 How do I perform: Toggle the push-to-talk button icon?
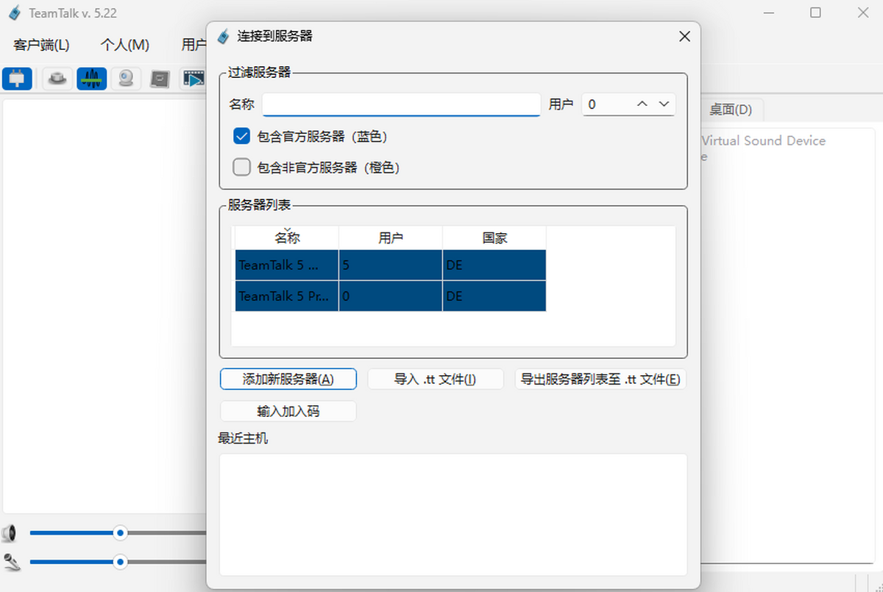pos(57,78)
